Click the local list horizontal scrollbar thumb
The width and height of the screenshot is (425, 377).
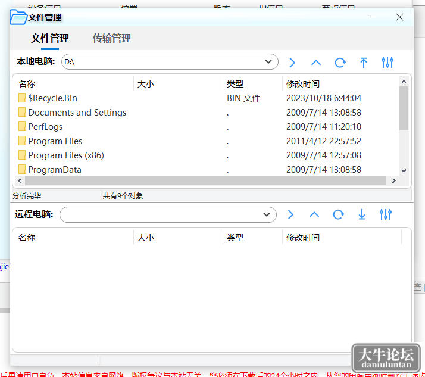205,180
